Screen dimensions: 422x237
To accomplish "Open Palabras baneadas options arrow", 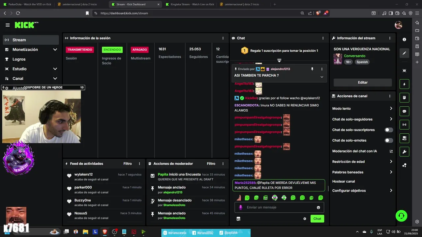I will (x=391, y=172).
